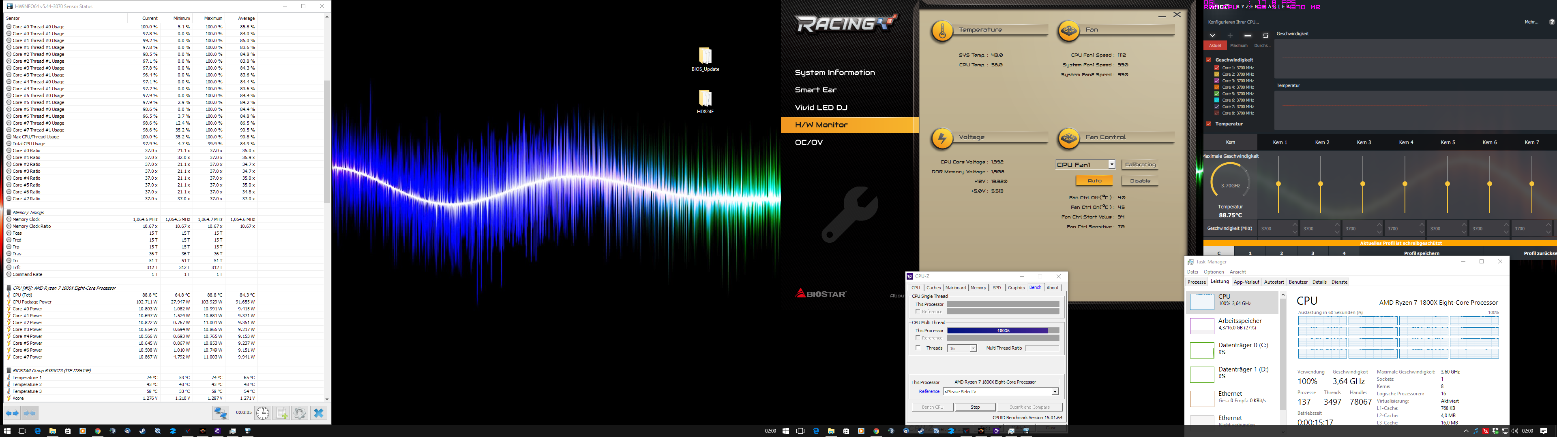1557x437 pixels.
Task: Click HWiNFO expand columns arrows icon
Action: pyautogui.click(x=12, y=414)
